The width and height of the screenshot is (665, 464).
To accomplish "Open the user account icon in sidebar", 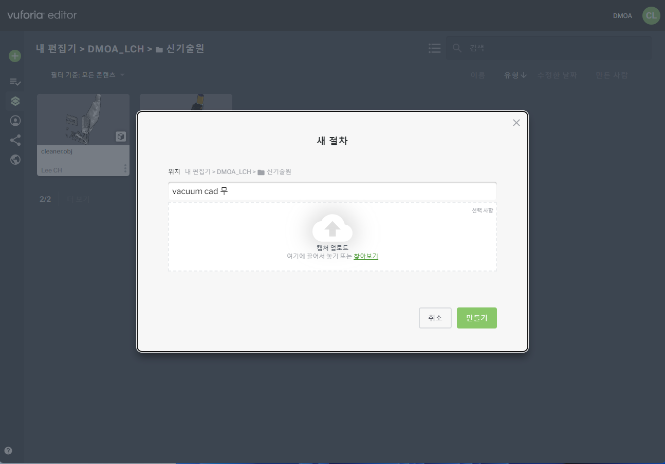I will pos(15,121).
